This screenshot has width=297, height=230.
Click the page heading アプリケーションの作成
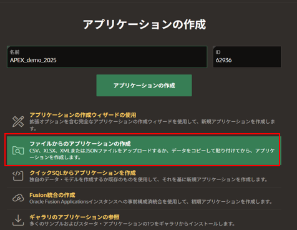(145, 24)
